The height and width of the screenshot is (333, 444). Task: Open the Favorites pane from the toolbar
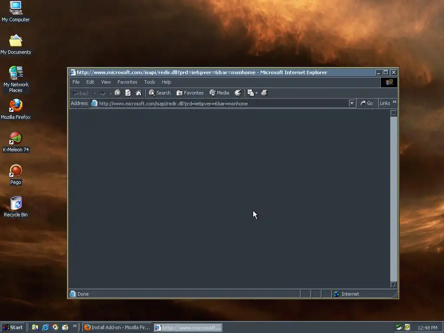[190, 93]
